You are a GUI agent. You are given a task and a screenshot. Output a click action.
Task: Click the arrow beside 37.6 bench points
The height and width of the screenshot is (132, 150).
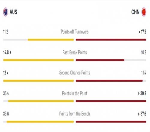[139, 114]
